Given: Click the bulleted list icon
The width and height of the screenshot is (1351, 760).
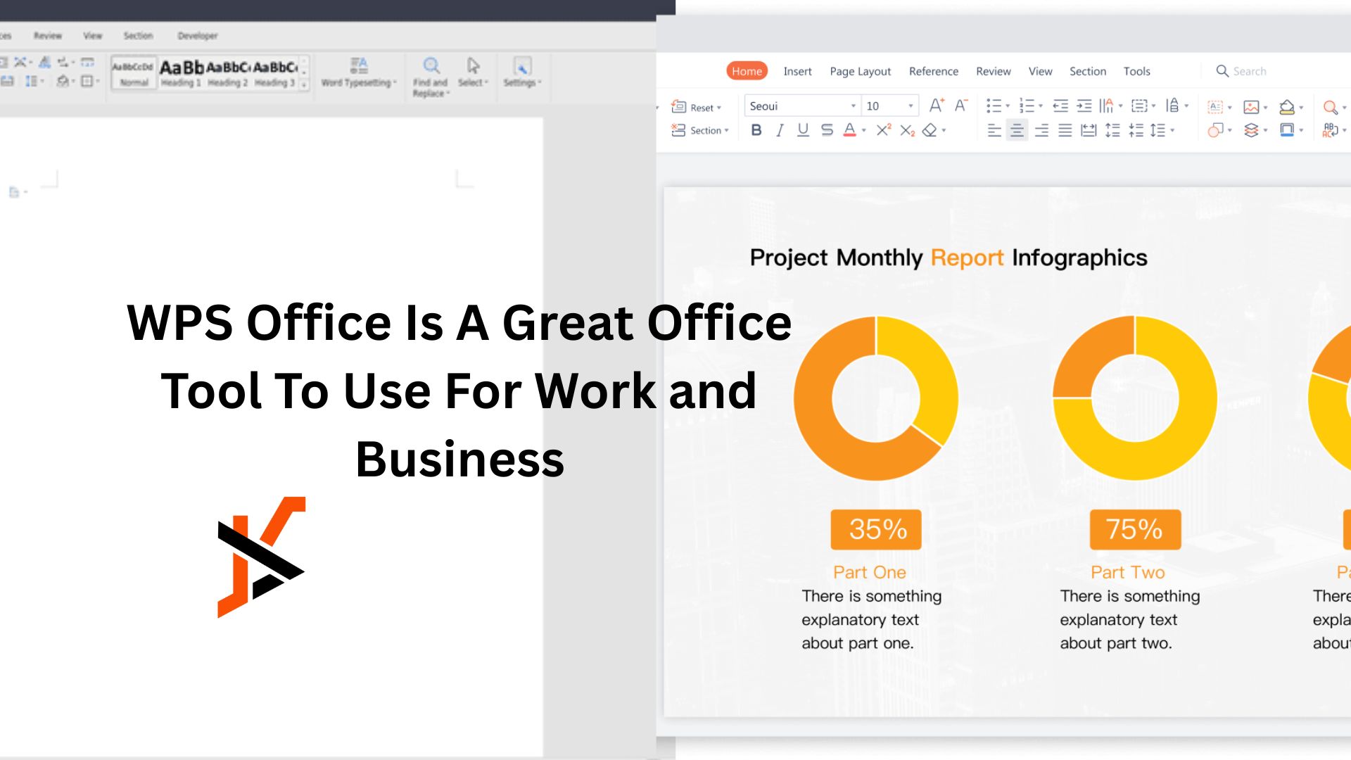Looking at the screenshot, I should (994, 106).
